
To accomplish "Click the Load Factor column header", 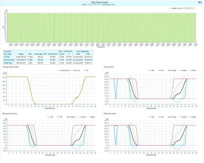I will [x=52, y=54].
